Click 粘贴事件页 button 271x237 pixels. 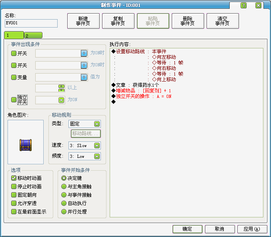153,21
